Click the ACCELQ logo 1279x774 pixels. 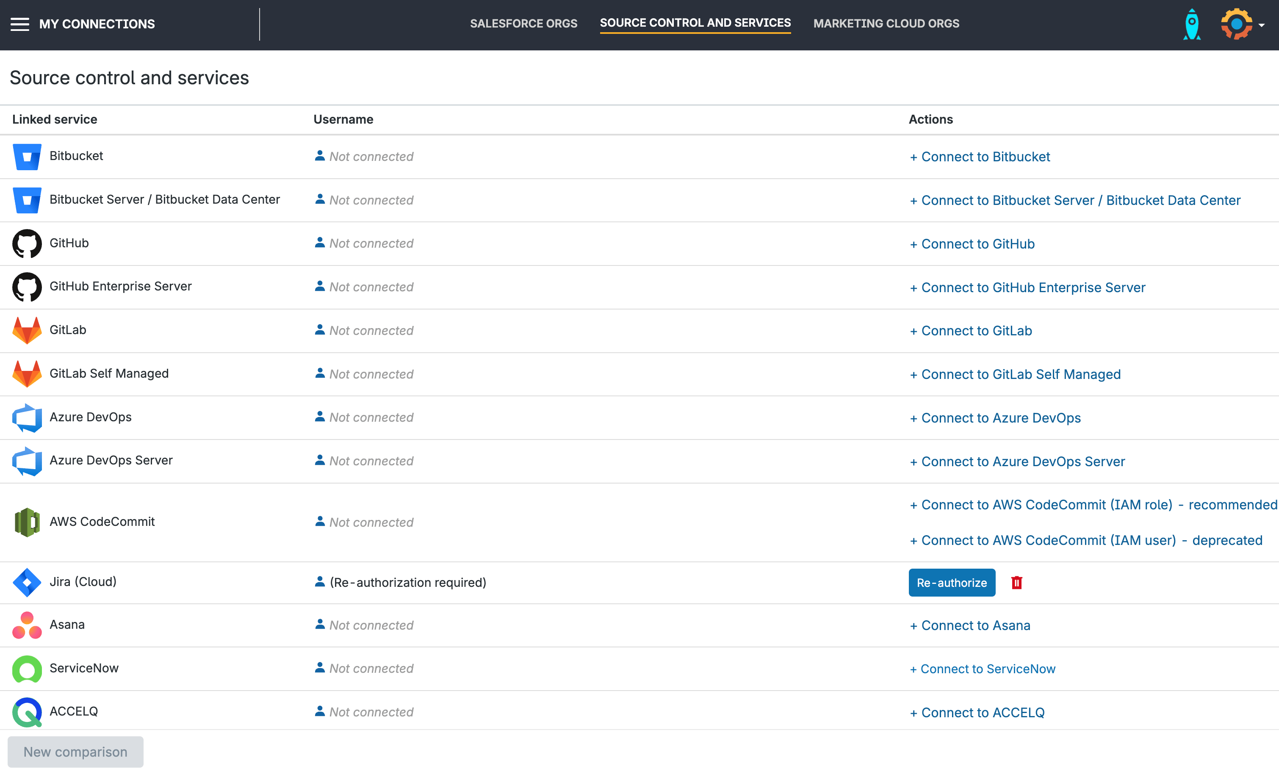27,712
